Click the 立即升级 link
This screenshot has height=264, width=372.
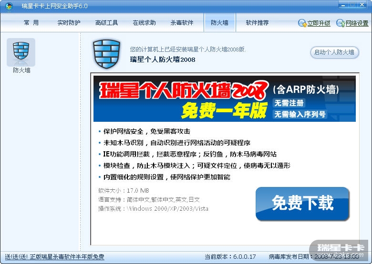tap(319, 23)
